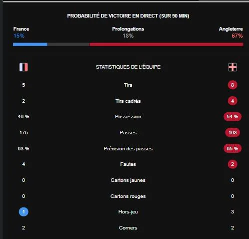Click the Angleterre team name label

(231, 29)
